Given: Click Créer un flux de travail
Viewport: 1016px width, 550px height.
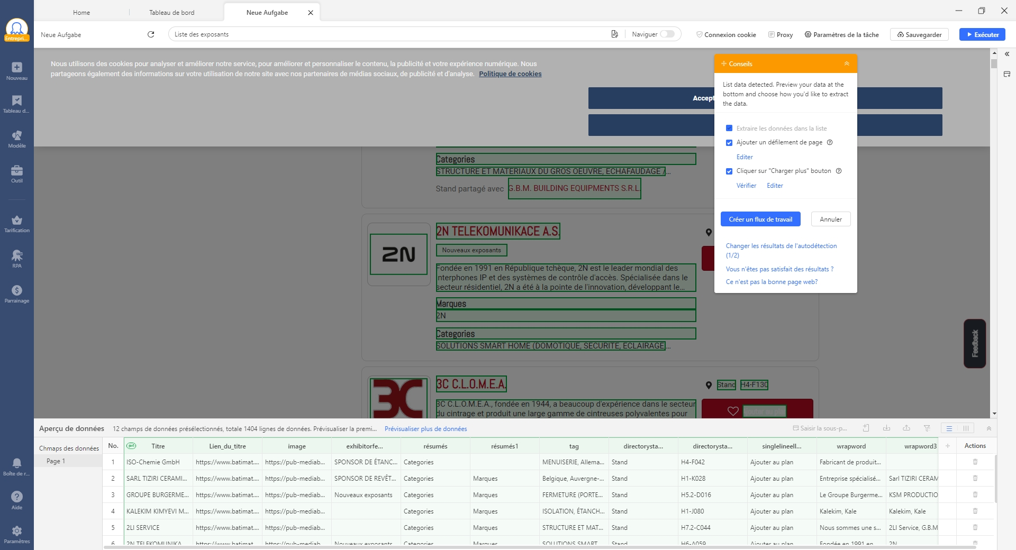Looking at the screenshot, I should pyautogui.click(x=760, y=219).
